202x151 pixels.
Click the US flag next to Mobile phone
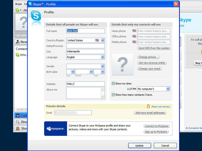click(134, 42)
